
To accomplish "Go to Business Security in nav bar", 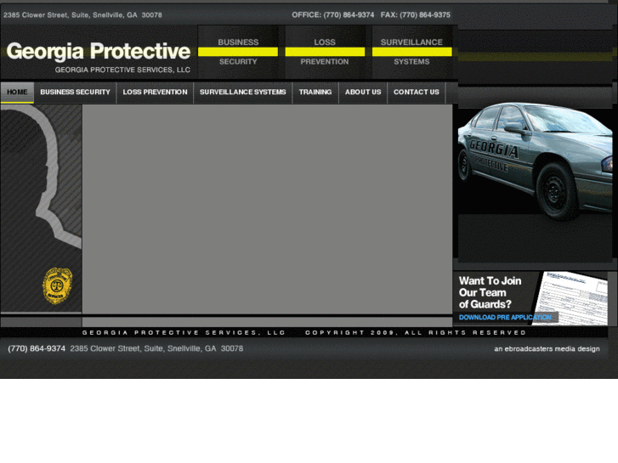I will (75, 93).
